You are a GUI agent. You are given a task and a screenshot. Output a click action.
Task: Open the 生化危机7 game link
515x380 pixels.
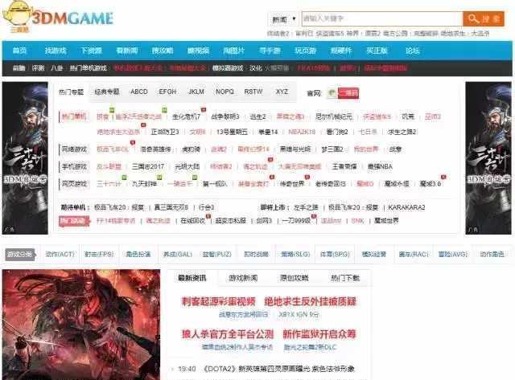coord(186,116)
